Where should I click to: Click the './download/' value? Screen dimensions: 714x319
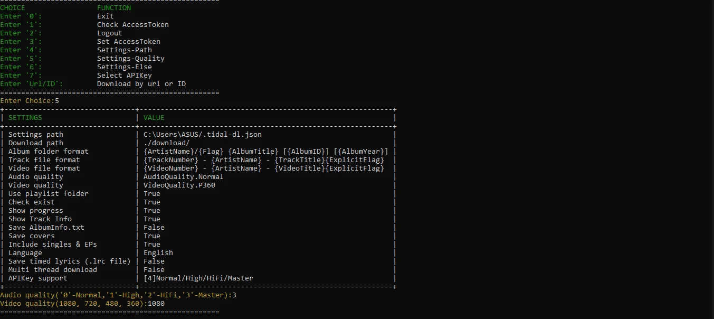coord(167,143)
